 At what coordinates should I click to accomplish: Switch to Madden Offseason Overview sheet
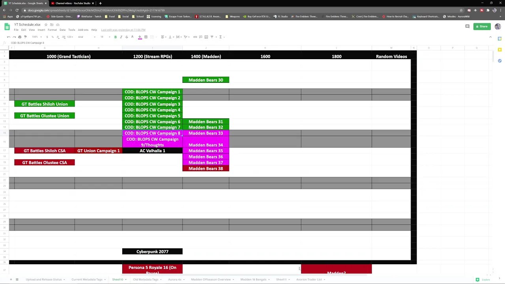(211, 279)
